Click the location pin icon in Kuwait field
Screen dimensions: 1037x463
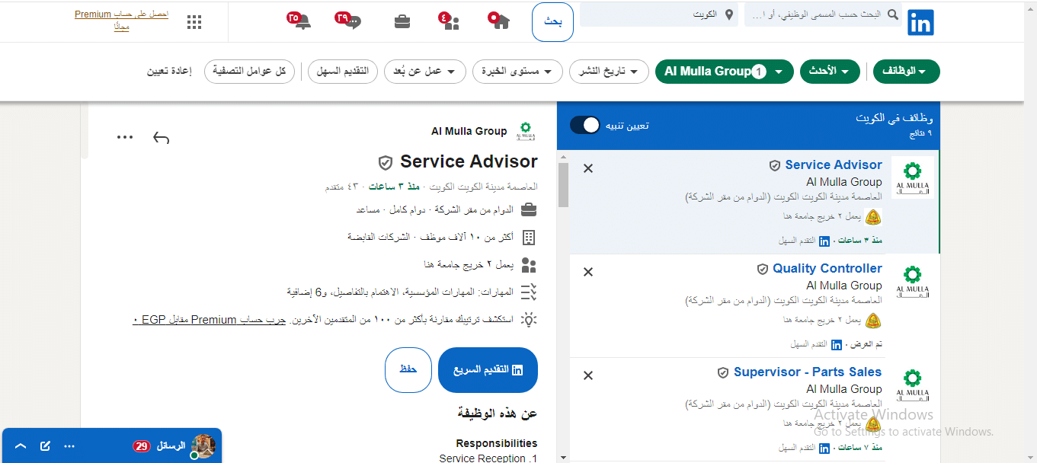pos(729,14)
